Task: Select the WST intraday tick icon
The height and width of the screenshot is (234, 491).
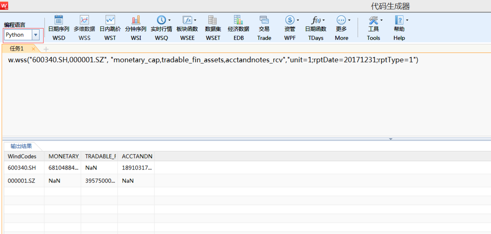Action: (x=110, y=20)
